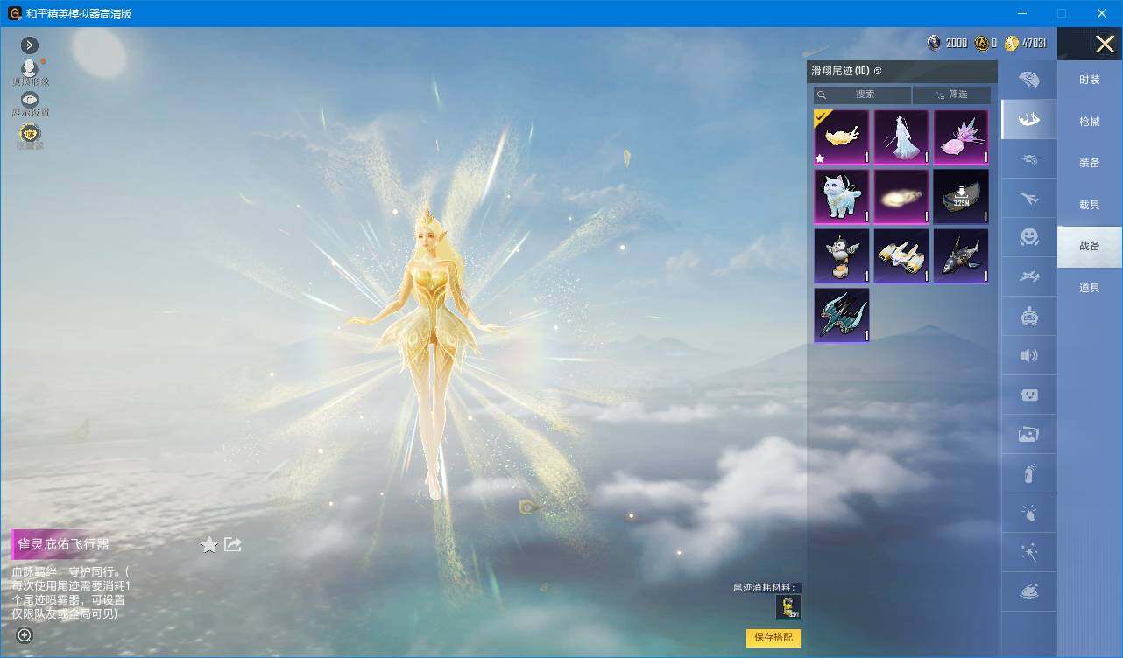Open the drone category icon in sidebar
Image resolution: width=1123 pixels, height=658 pixels.
pyautogui.click(x=1029, y=158)
